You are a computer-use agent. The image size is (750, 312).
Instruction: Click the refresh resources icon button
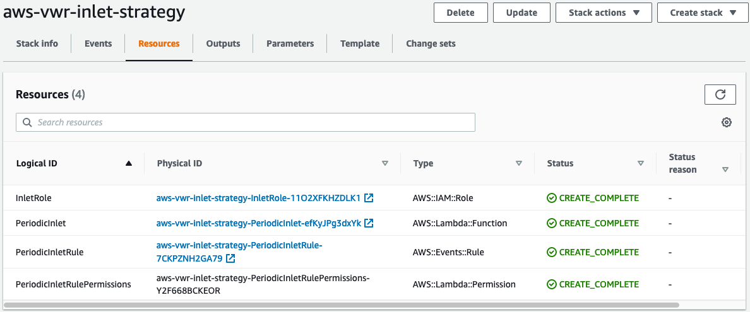pos(720,95)
